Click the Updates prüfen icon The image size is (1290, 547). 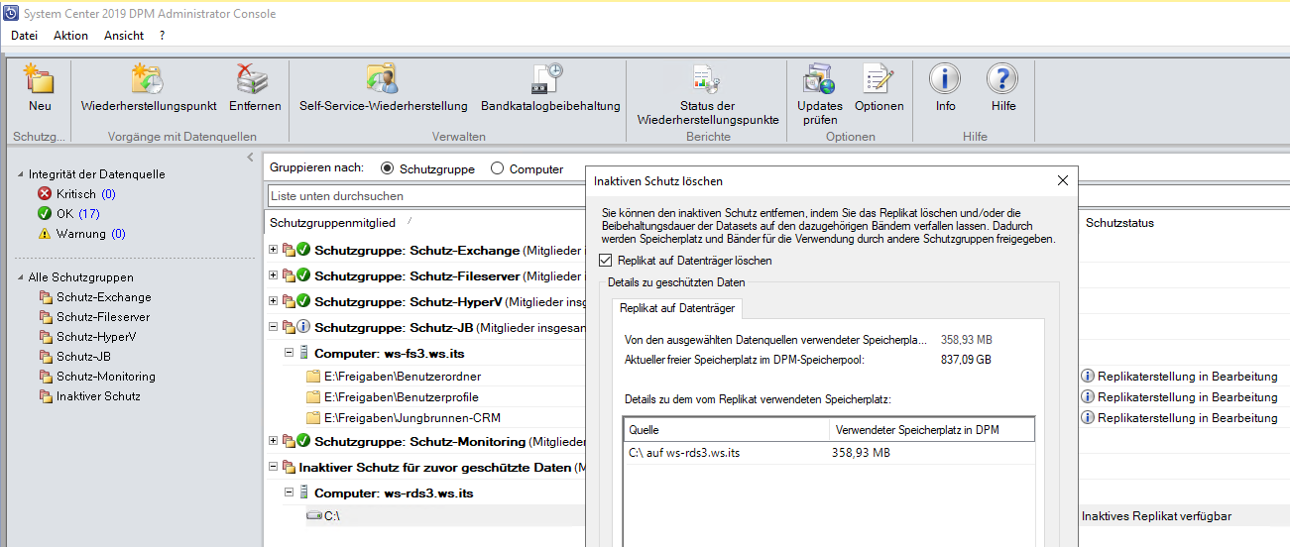click(819, 79)
